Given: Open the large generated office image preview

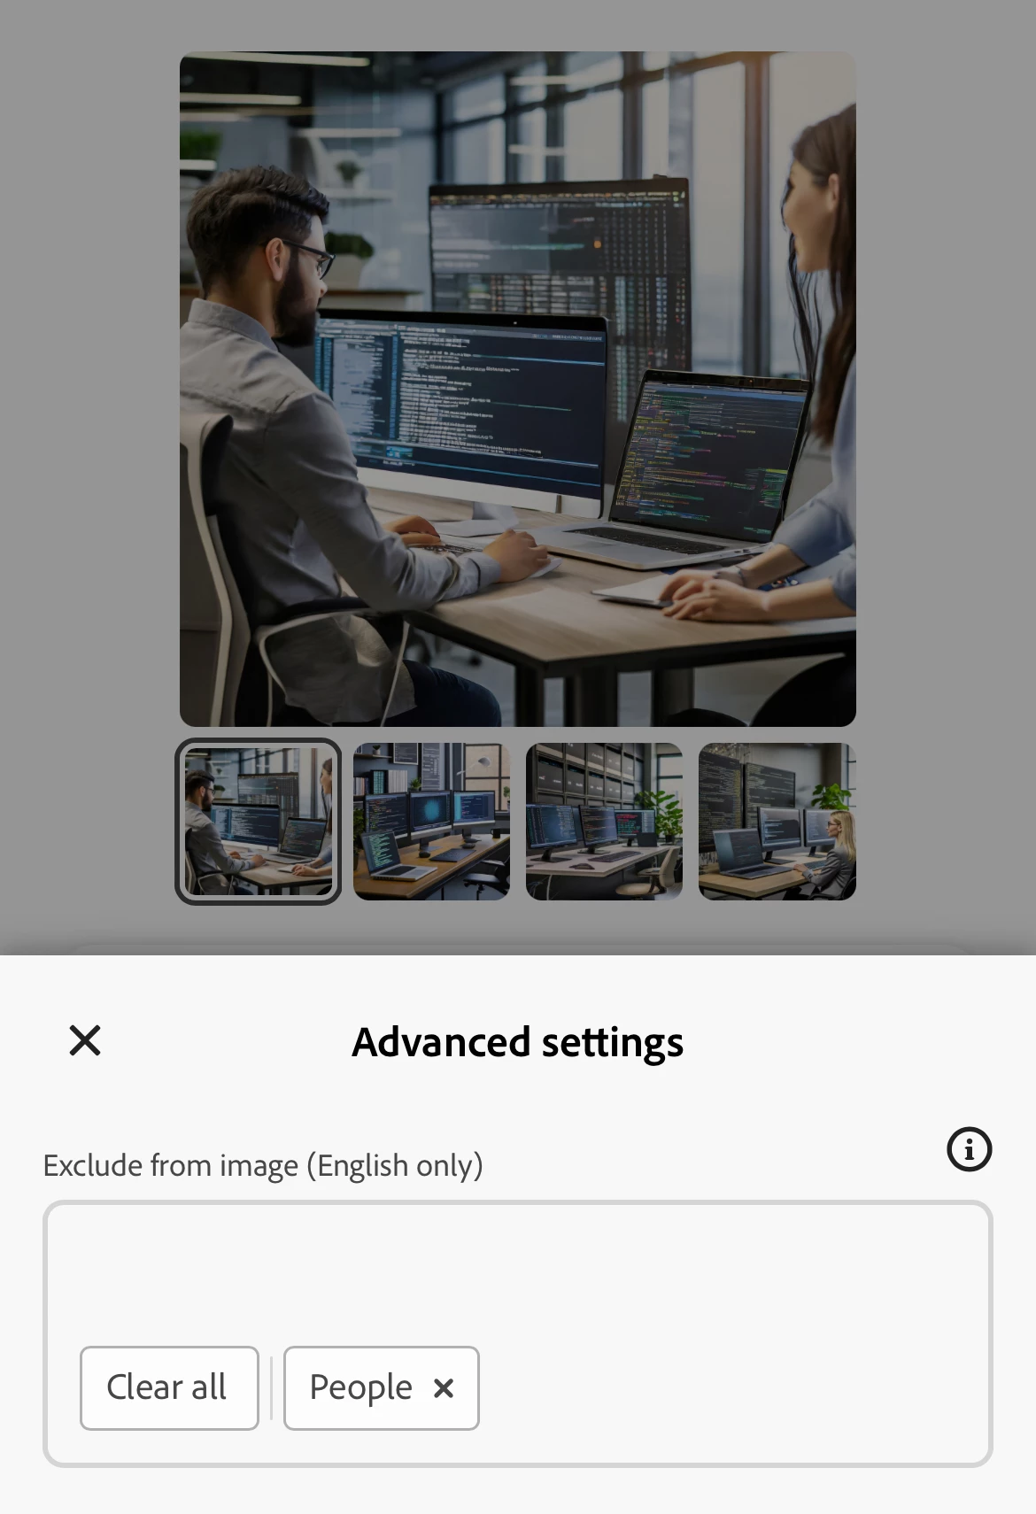Looking at the screenshot, I should click(518, 389).
